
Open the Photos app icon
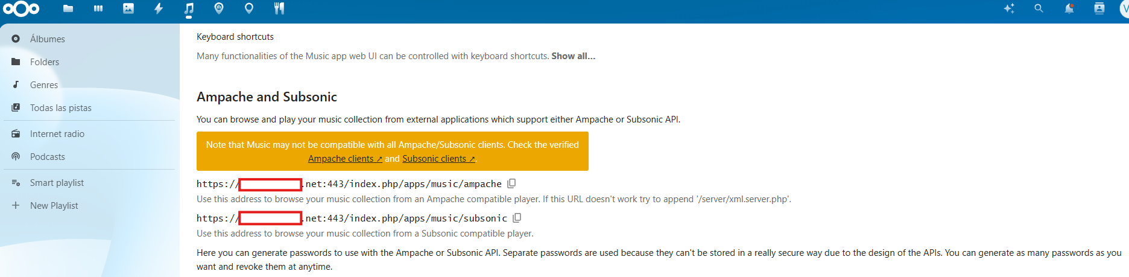[x=128, y=8]
